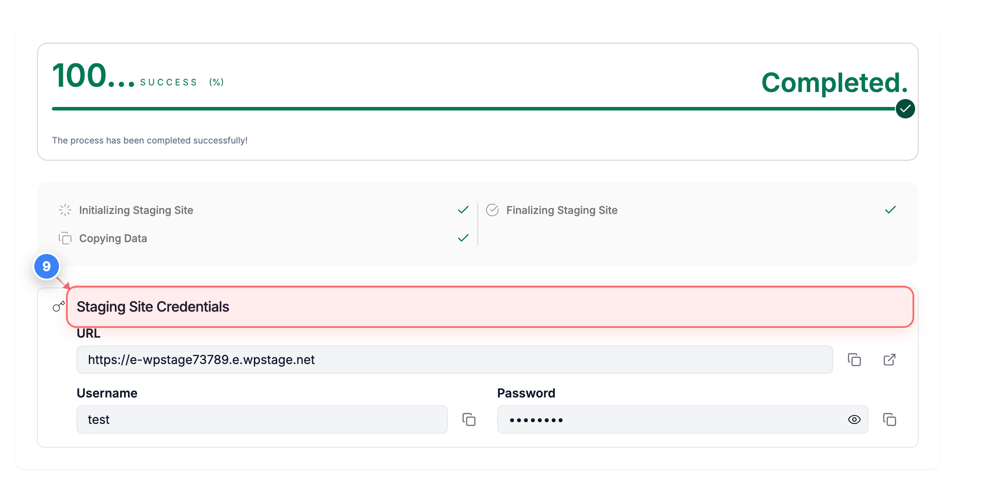Click the checkmark next to Initializing Staging Site
This screenshot has height=482, width=982.
462,210
